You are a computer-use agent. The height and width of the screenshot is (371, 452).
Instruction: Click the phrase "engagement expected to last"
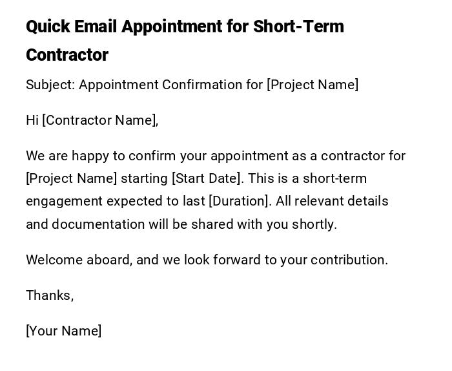pos(116,201)
